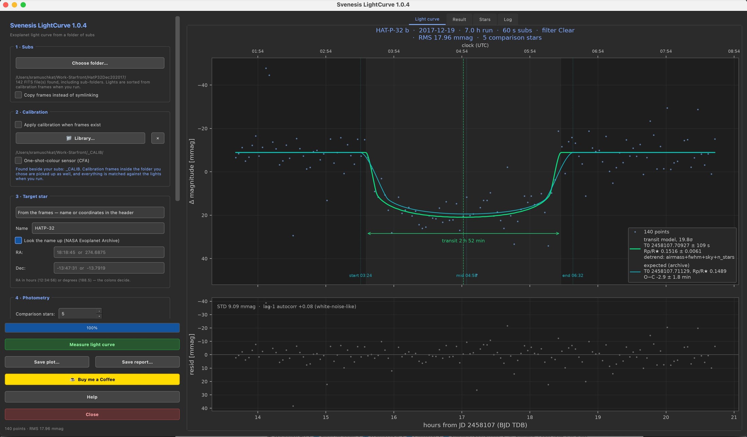
Task: Click the 'mid 04:58' marker label
Action: pos(467,275)
